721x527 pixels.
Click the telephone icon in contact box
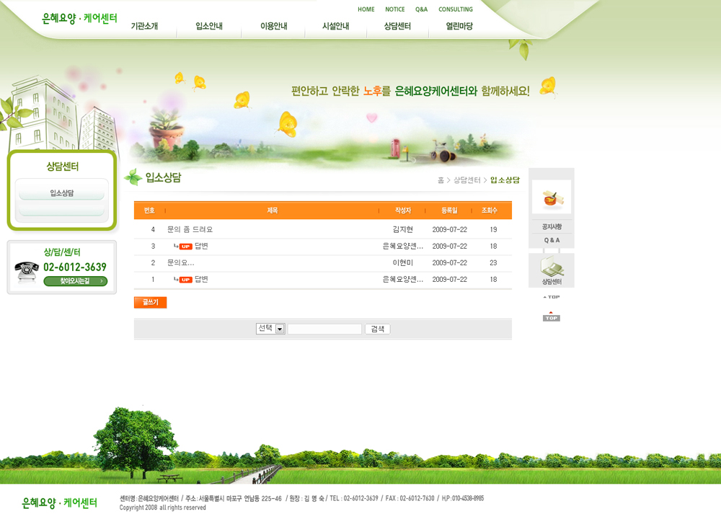(x=27, y=271)
